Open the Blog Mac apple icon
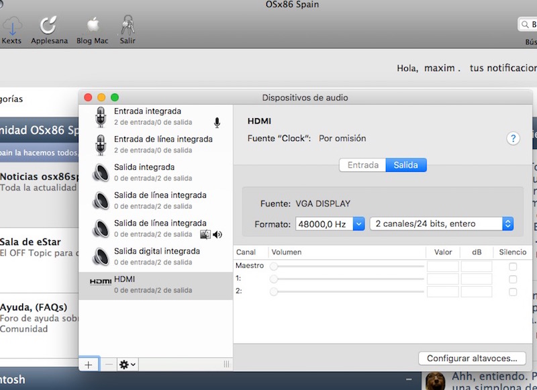This screenshot has height=390, width=537. click(x=93, y=25)
